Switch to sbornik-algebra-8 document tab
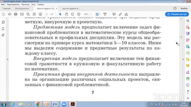This screenshot has height=107, width=191. click(x=71, y=9)
